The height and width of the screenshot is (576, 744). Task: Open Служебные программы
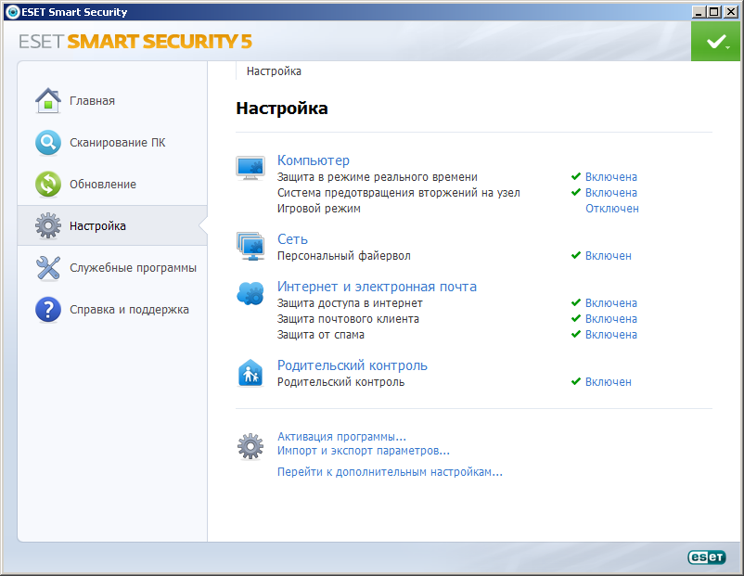coord(133,268)
